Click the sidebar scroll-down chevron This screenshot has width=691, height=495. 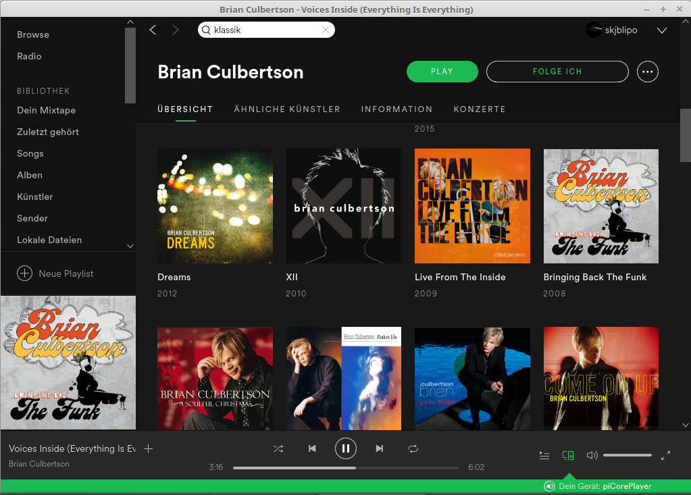[x=130, y=246]
